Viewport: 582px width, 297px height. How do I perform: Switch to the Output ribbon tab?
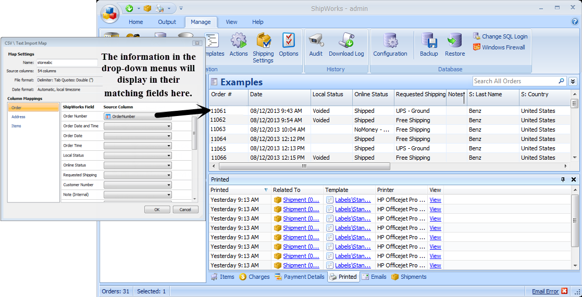(167, 22)
